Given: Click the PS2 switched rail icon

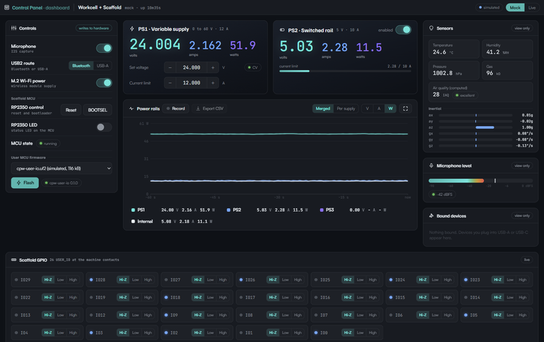Looking at the screenshot, I should click(282, 30).
